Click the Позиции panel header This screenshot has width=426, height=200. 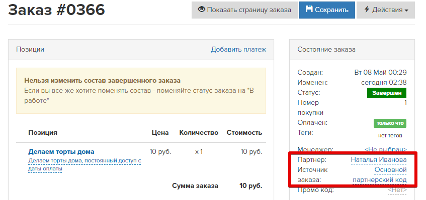(141, 50)
